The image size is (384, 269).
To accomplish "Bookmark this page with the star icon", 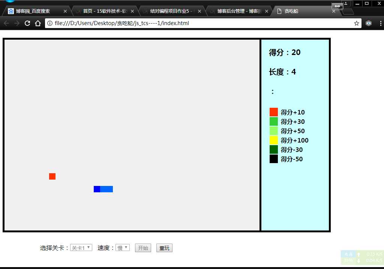I will click(x=357, y=23).
